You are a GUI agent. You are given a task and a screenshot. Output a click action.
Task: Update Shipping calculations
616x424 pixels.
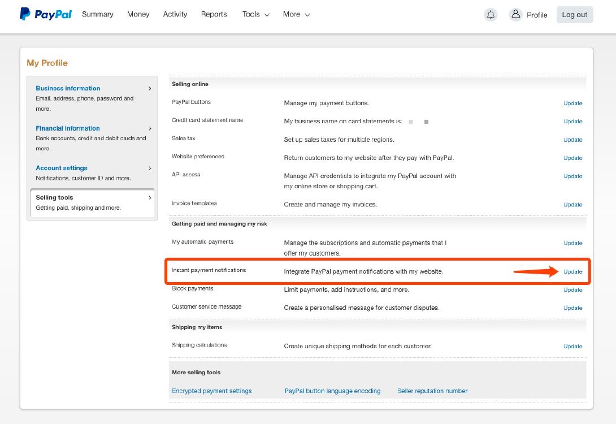(x=573, y=346)
